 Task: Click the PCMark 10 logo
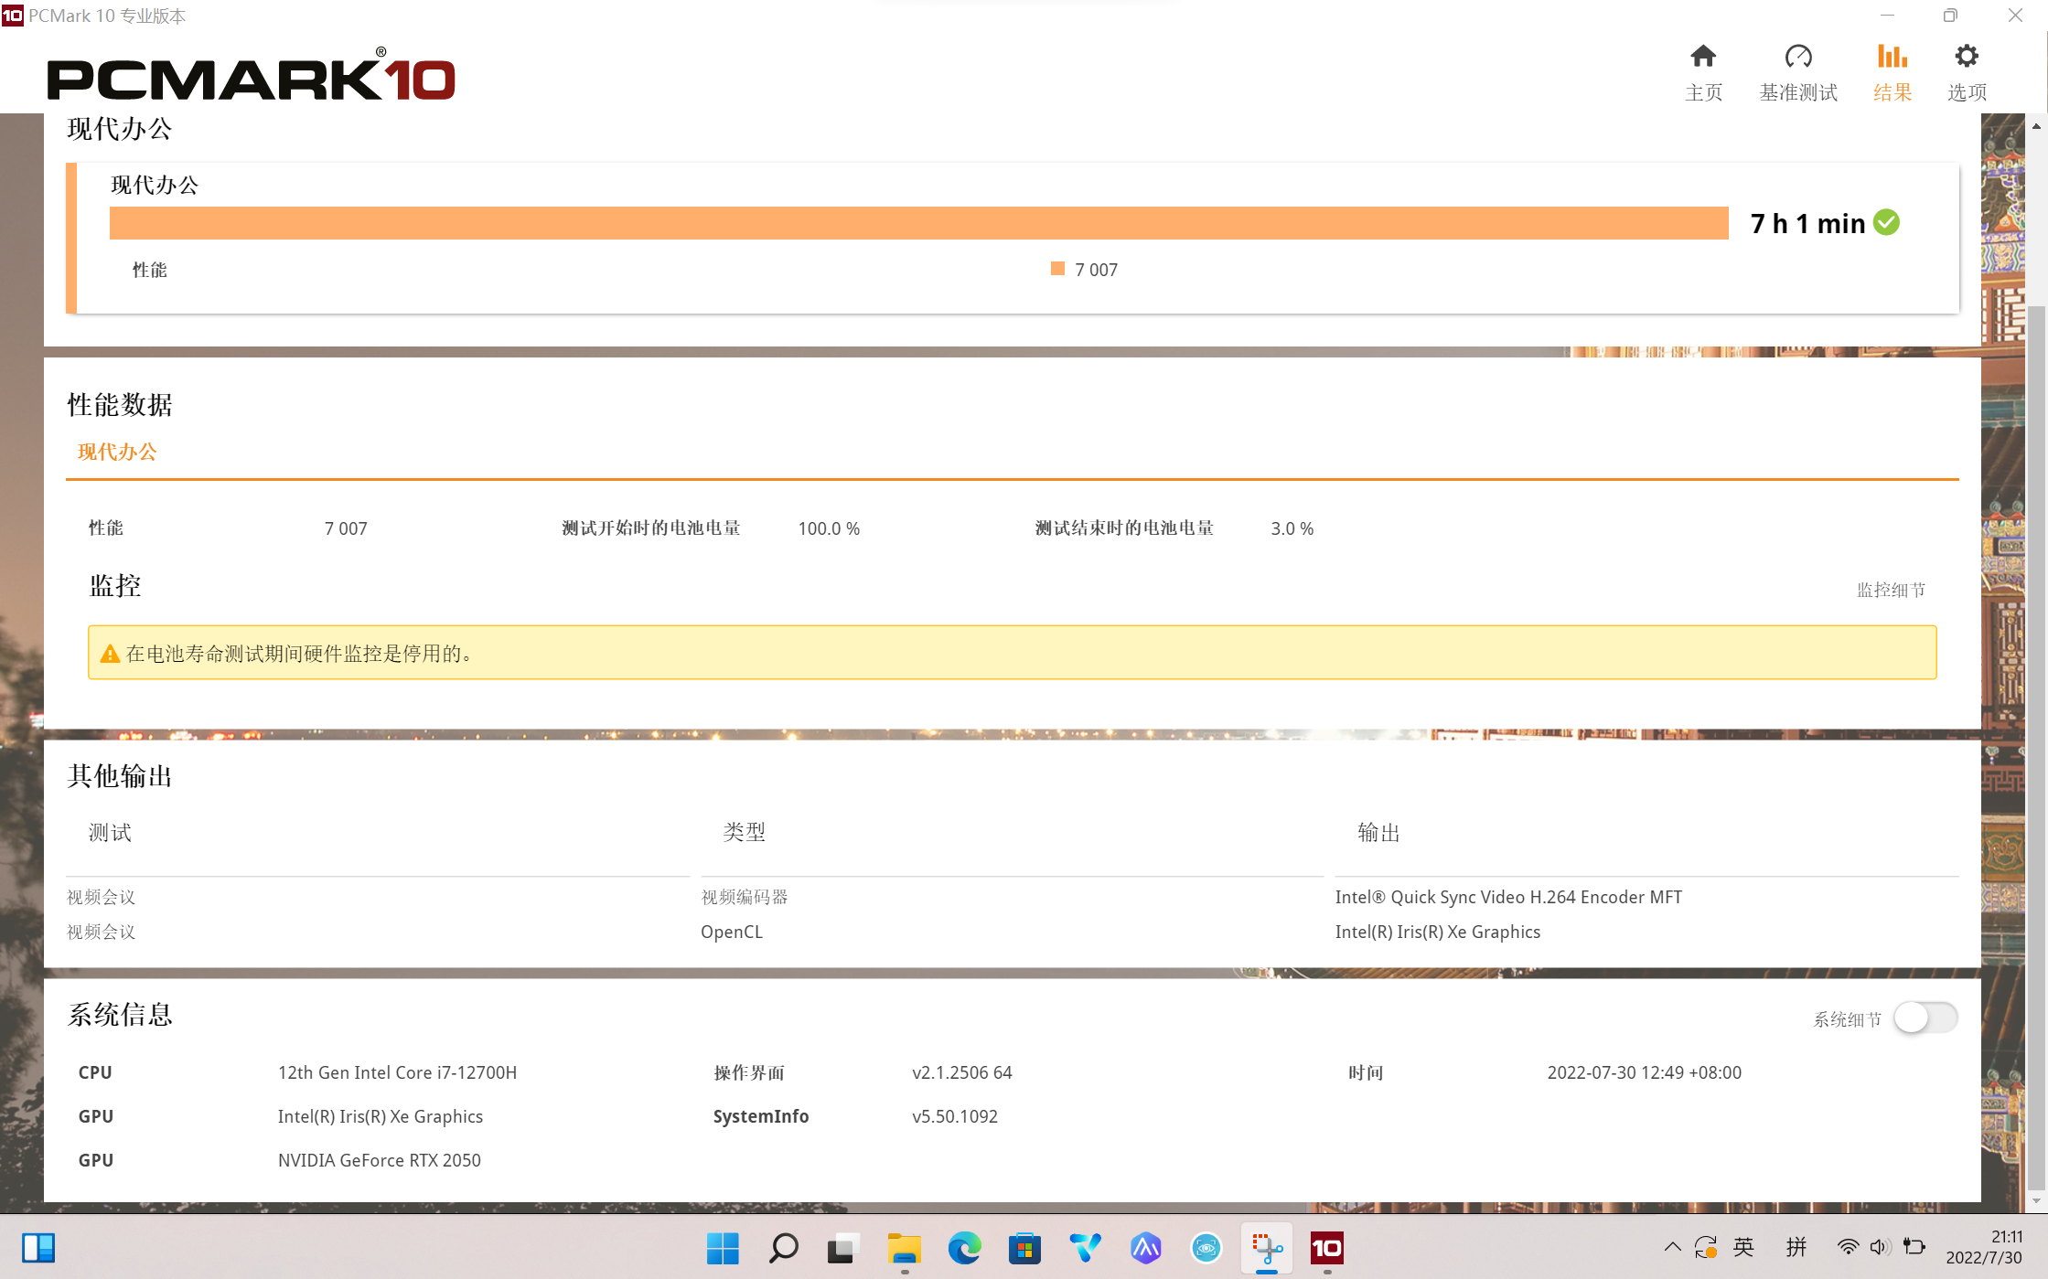(251, 75)
